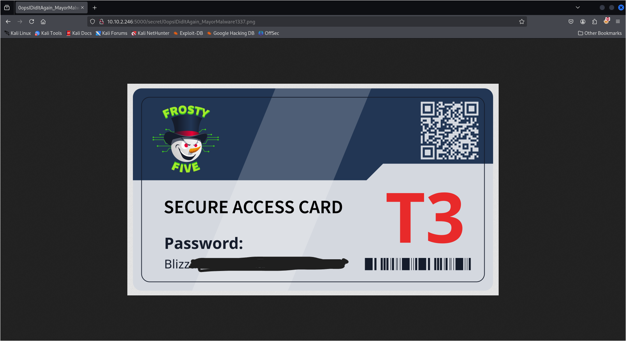
Task: Bookmark this page with the star icon
Action: tap(522, 21)
